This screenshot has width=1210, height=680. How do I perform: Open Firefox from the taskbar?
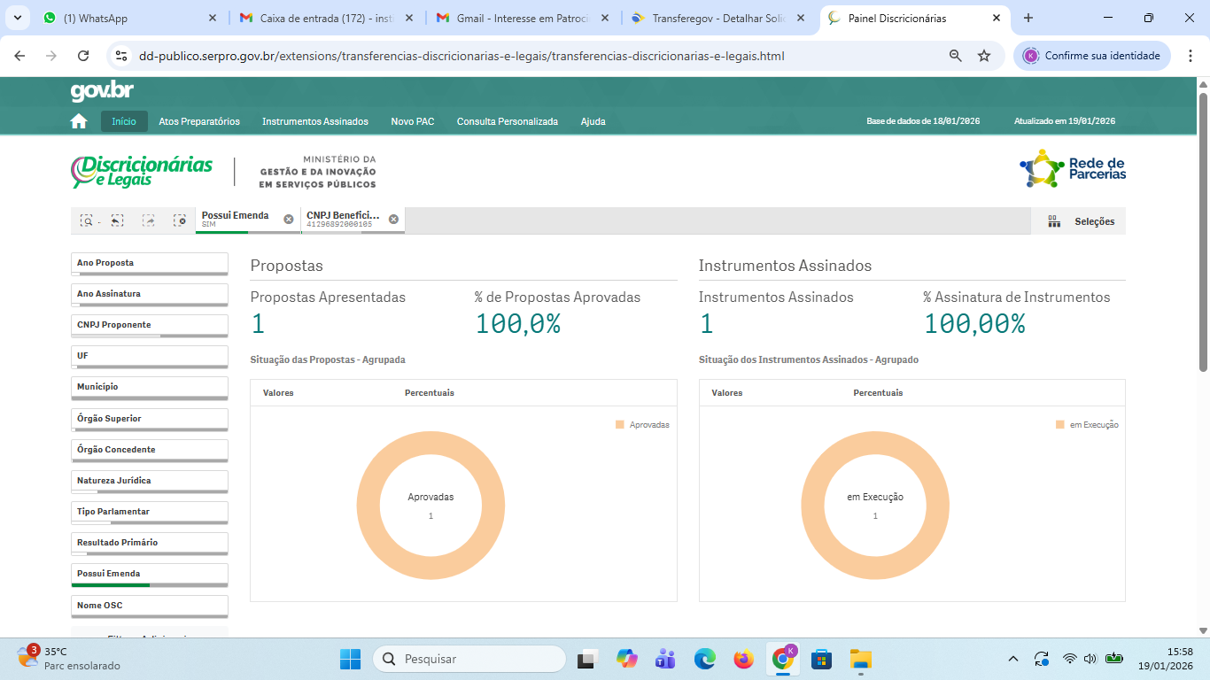tap(743, 660)
